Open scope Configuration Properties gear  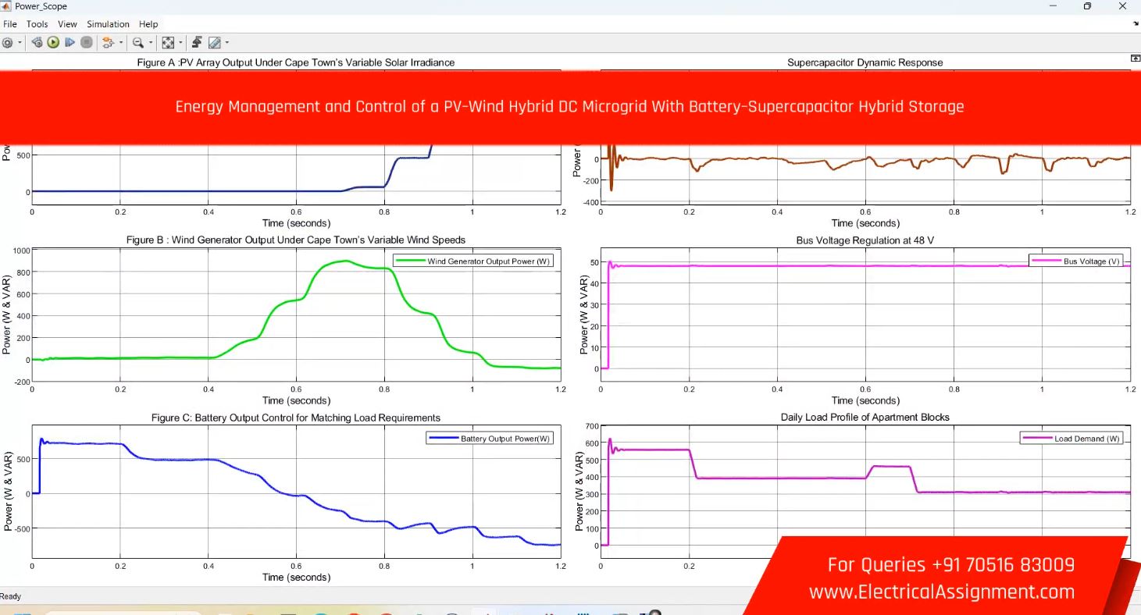coord(7,43)
